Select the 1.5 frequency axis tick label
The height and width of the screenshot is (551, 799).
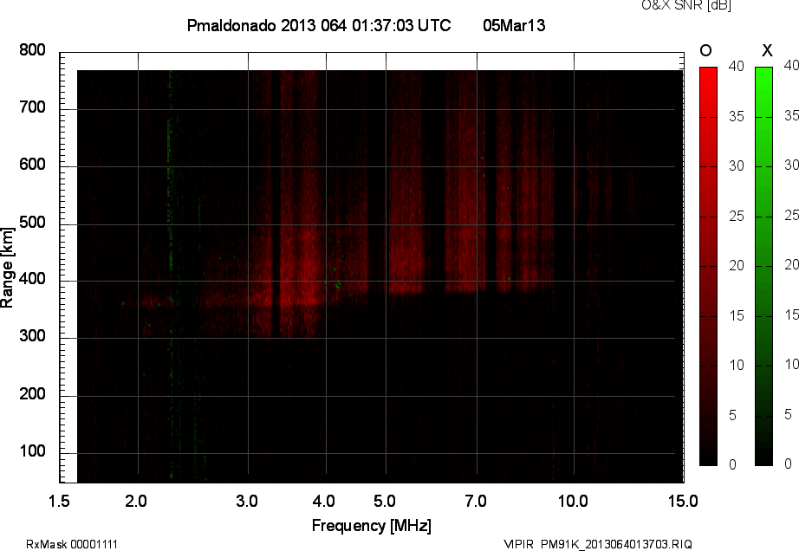[x=59, y=501]
